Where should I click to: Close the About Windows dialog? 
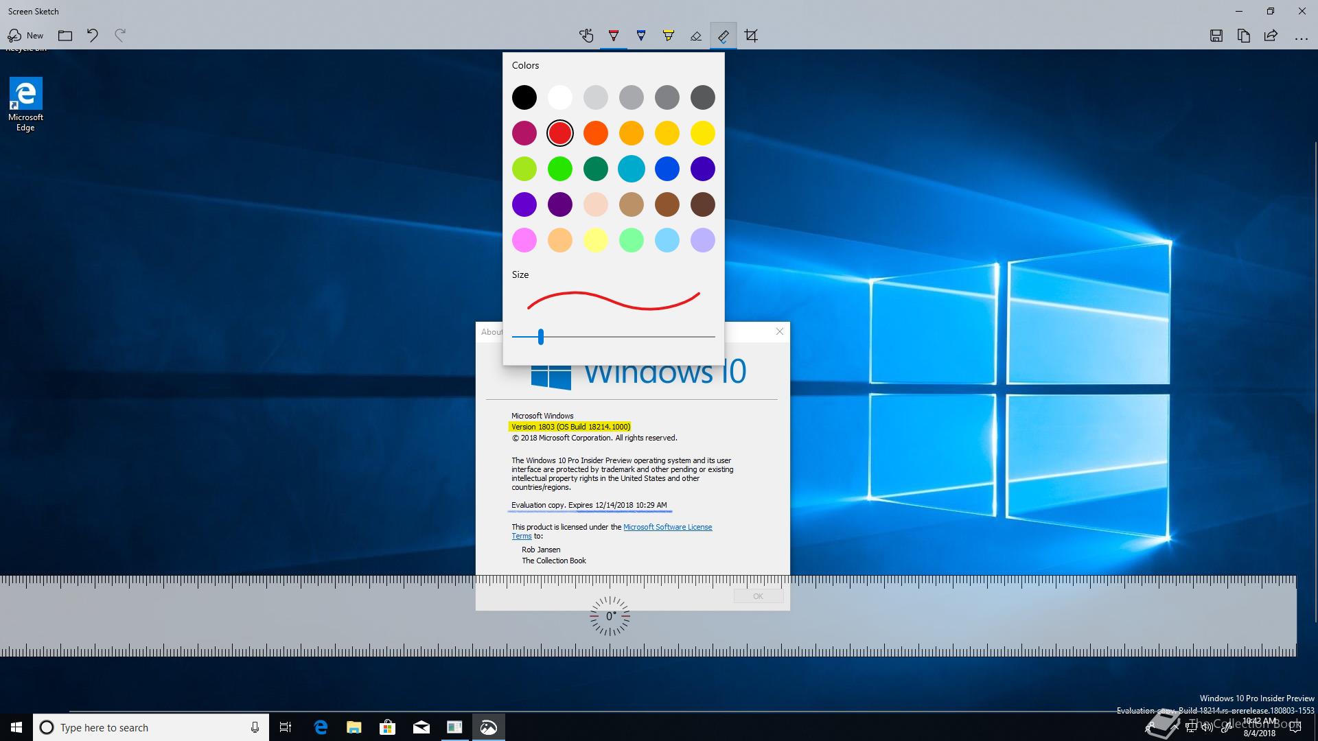point(780,331)
